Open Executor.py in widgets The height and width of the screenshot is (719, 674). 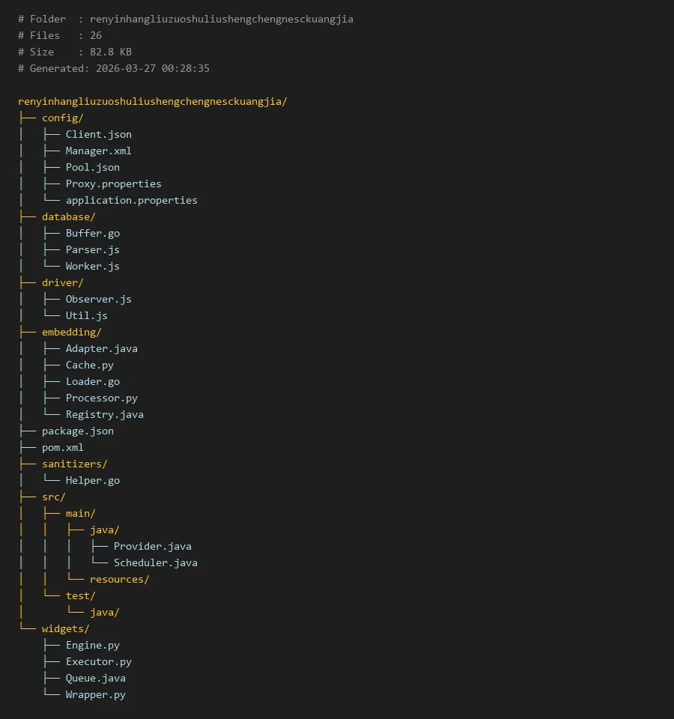98,661
